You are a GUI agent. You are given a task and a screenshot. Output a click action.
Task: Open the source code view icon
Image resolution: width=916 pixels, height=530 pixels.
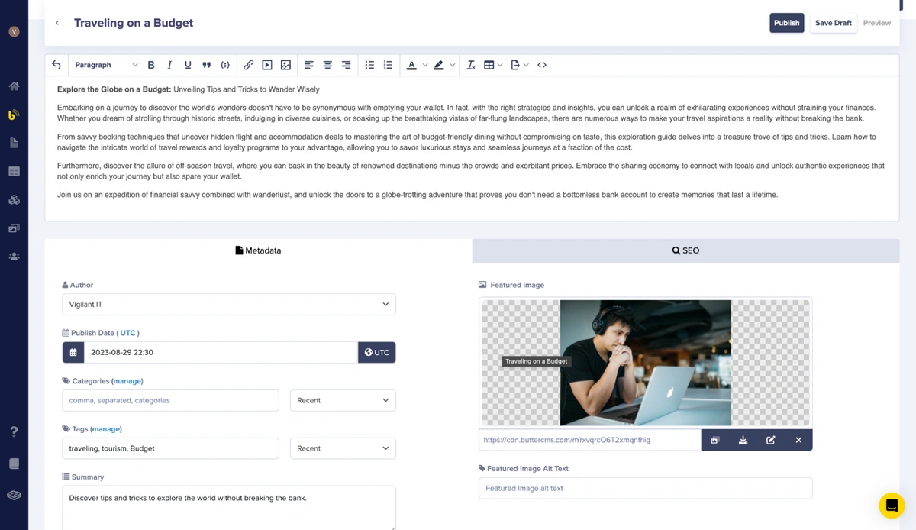pyautogui.click(x=542, y=65)
